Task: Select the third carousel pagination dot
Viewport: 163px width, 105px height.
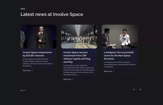Action: [x=24, y=90]
